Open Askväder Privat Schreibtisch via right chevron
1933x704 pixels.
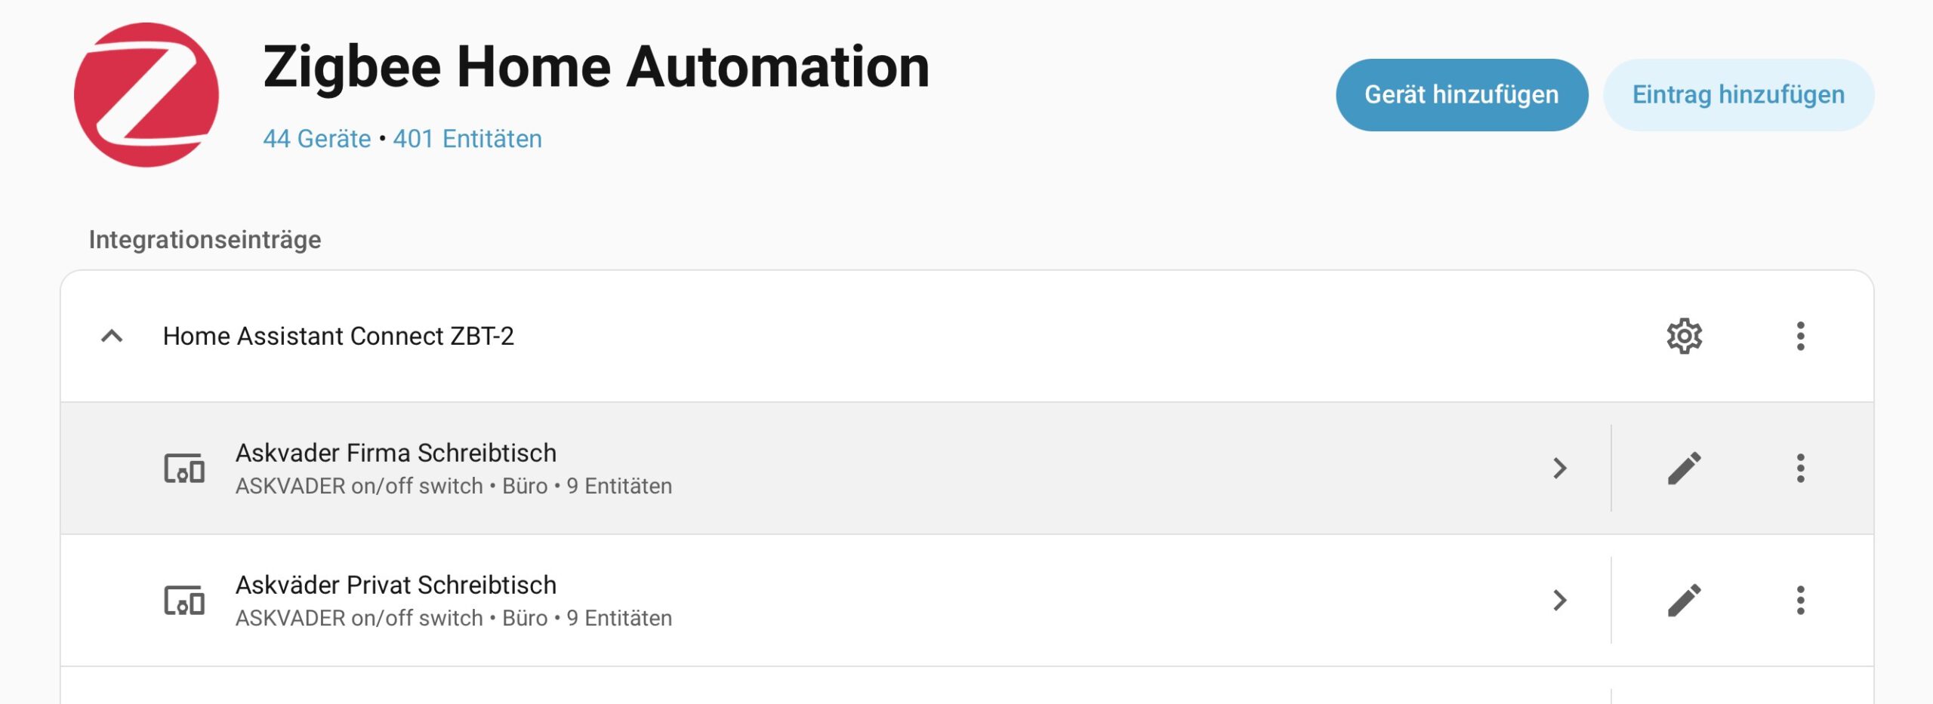coord(1560,601)
